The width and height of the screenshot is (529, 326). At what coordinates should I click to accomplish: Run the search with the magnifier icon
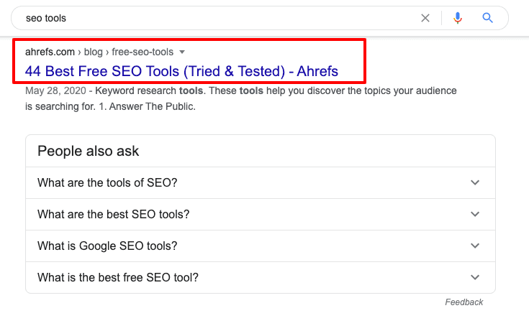(x=487, y=18)
